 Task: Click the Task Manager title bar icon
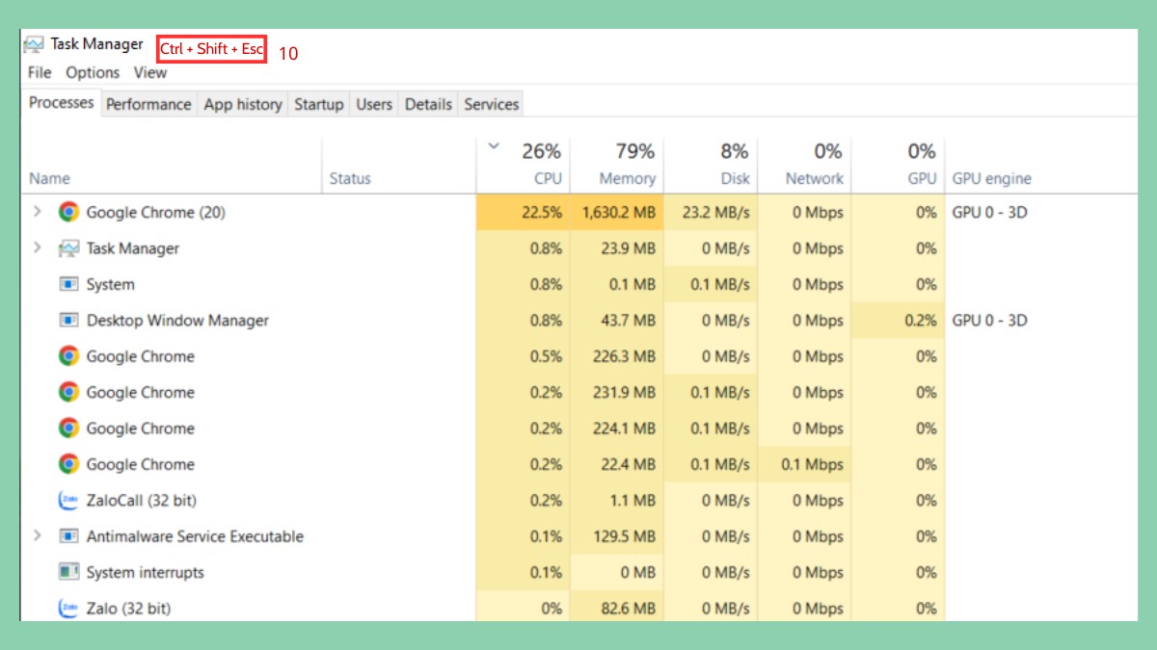click(33, 43)
